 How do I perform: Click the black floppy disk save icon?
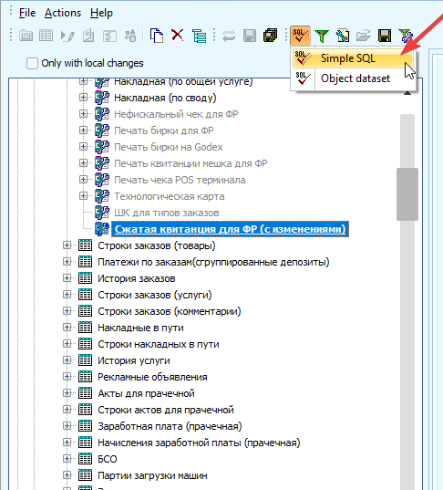[385, 36]
